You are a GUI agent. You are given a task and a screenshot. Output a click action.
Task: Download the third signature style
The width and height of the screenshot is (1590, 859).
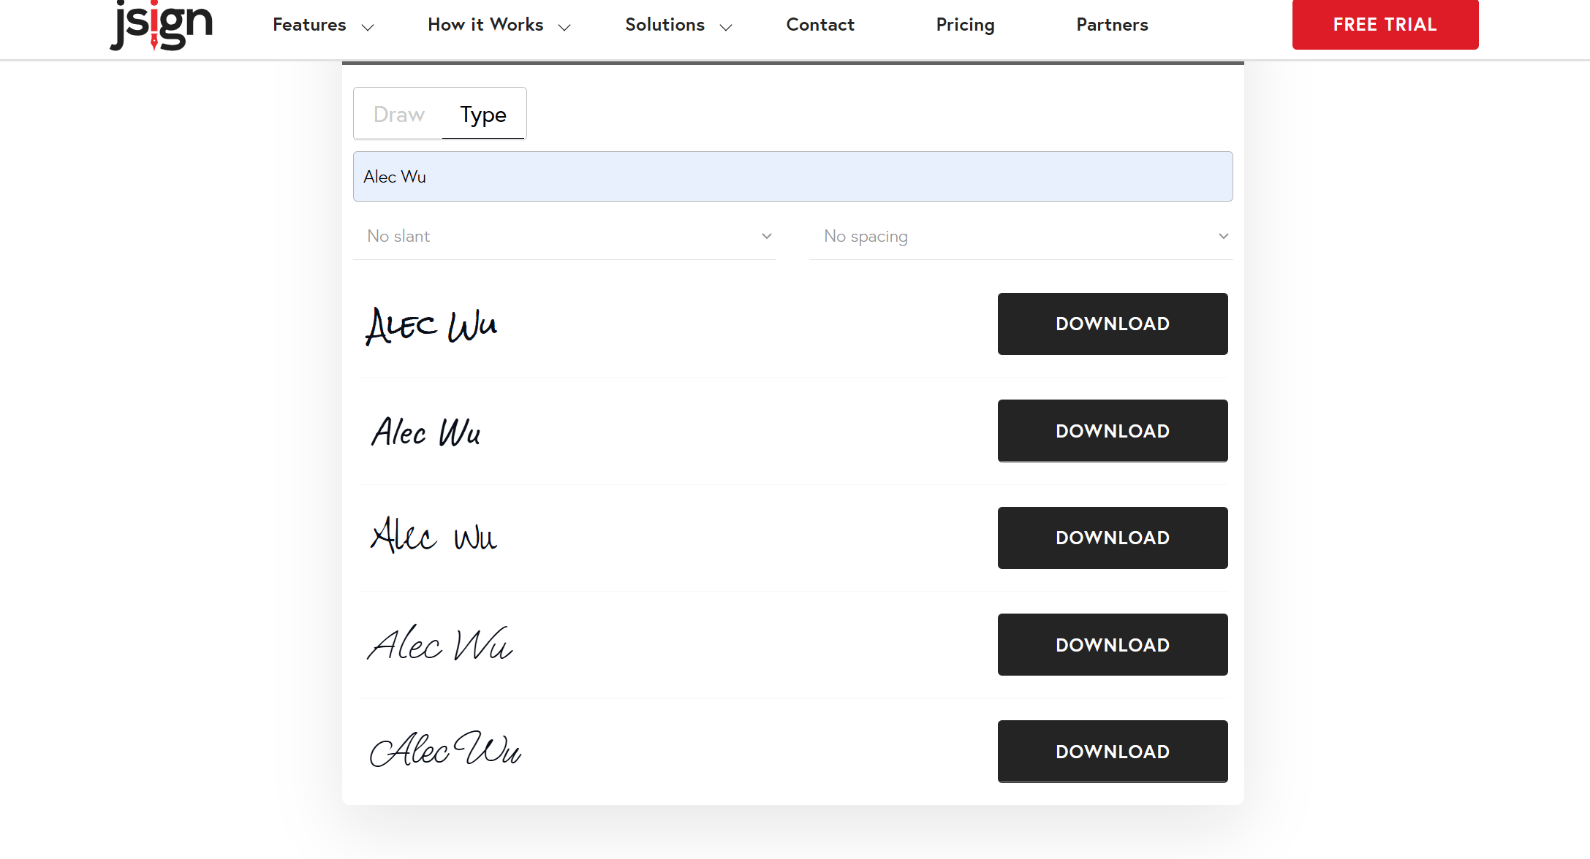pyautogui.click(x=1112, y=538)
